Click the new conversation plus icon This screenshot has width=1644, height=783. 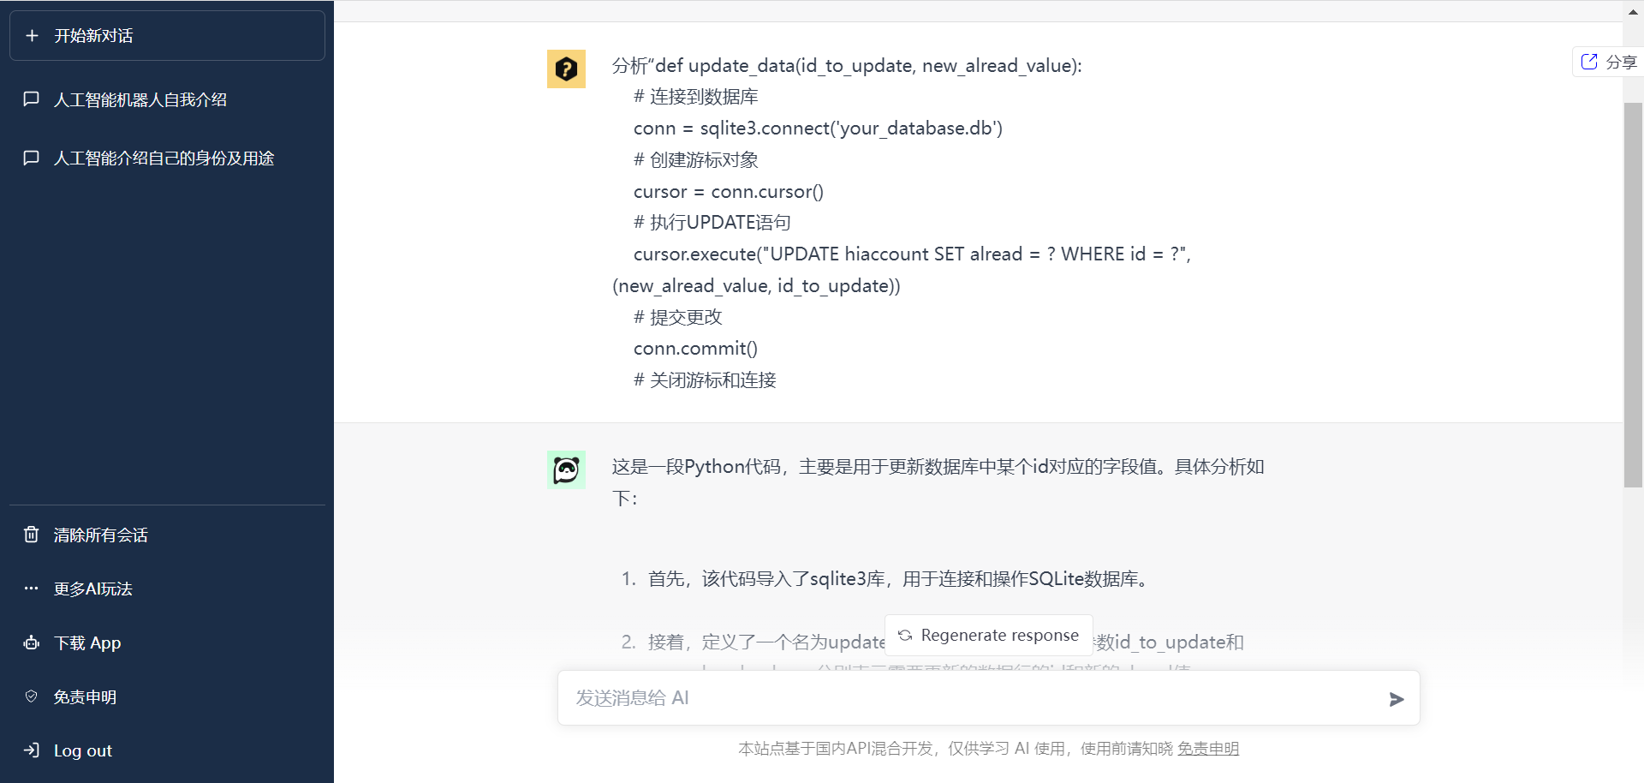tap(32, 35)
